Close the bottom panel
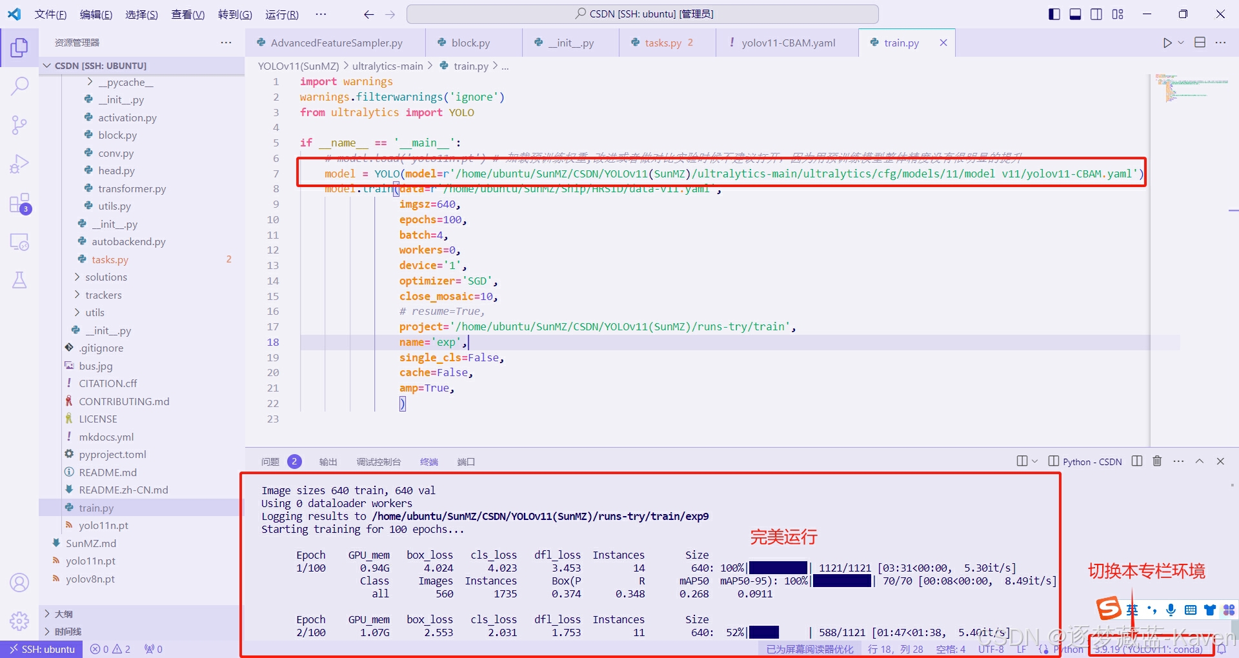Image resolution: width=1239 pixels, height=658 pixels. 1220,461
